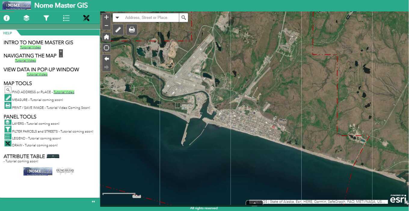Click 'MAP TOOLS' heading
This screenshot has width=409, height=211.
[x=18, y=83]
